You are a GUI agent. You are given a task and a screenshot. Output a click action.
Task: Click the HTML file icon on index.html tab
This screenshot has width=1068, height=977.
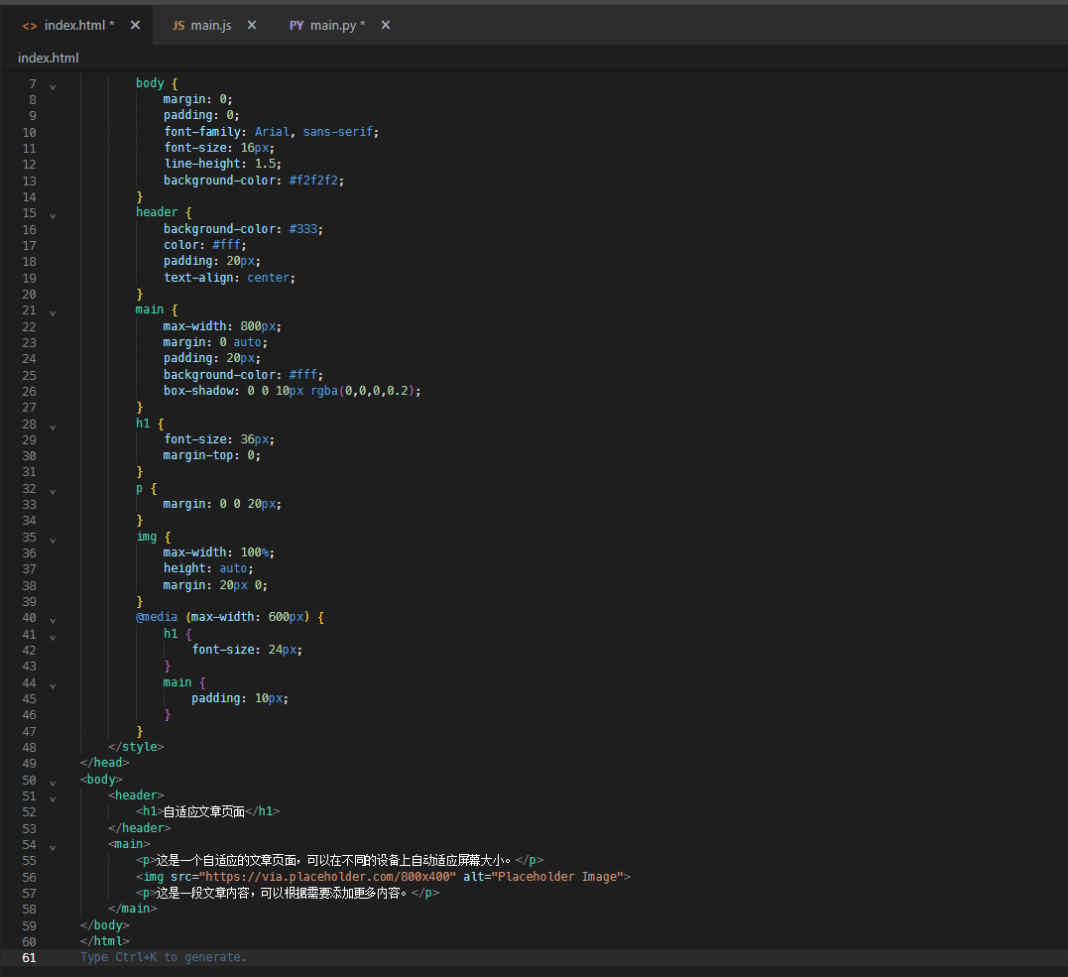[30, 26]
